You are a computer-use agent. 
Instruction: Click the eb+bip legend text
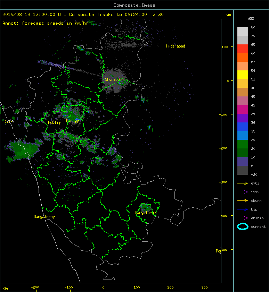(x=257, y=218)
